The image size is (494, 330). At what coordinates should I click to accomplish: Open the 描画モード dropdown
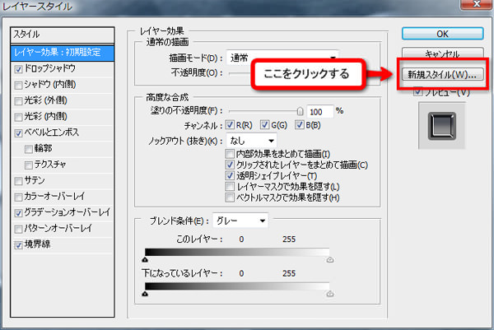point(282,58)
